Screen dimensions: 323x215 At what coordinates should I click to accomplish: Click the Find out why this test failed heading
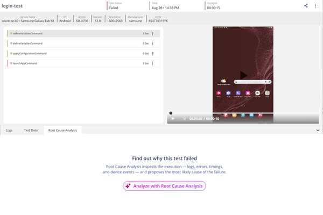click(165, 159)
